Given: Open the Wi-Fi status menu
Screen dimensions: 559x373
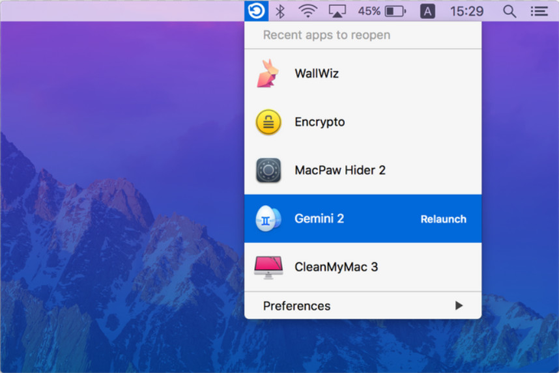Looking at the screenshot, I should click(x=308, y=12).
